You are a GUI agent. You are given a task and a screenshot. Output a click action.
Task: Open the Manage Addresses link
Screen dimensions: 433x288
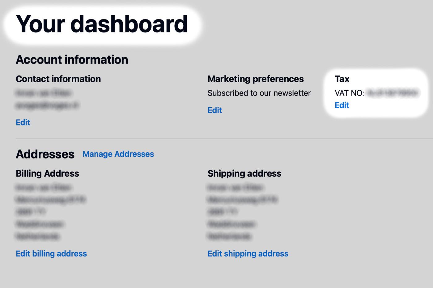118,154
